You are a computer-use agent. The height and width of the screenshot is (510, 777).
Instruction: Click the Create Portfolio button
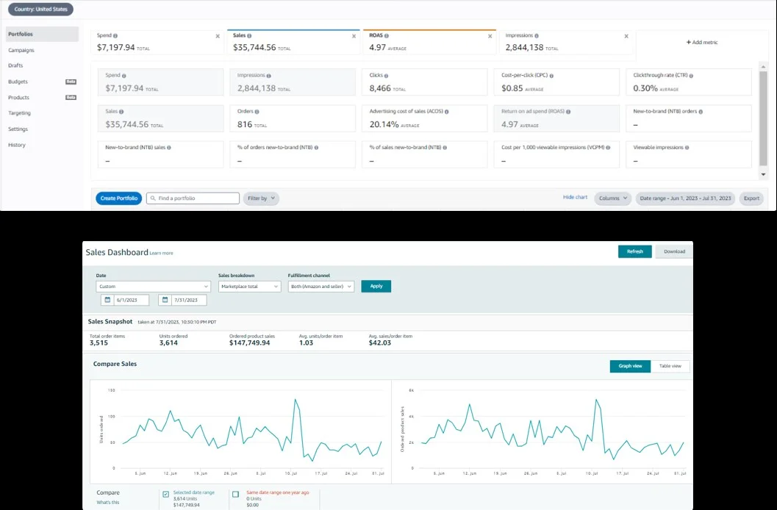tap(119, 198)
